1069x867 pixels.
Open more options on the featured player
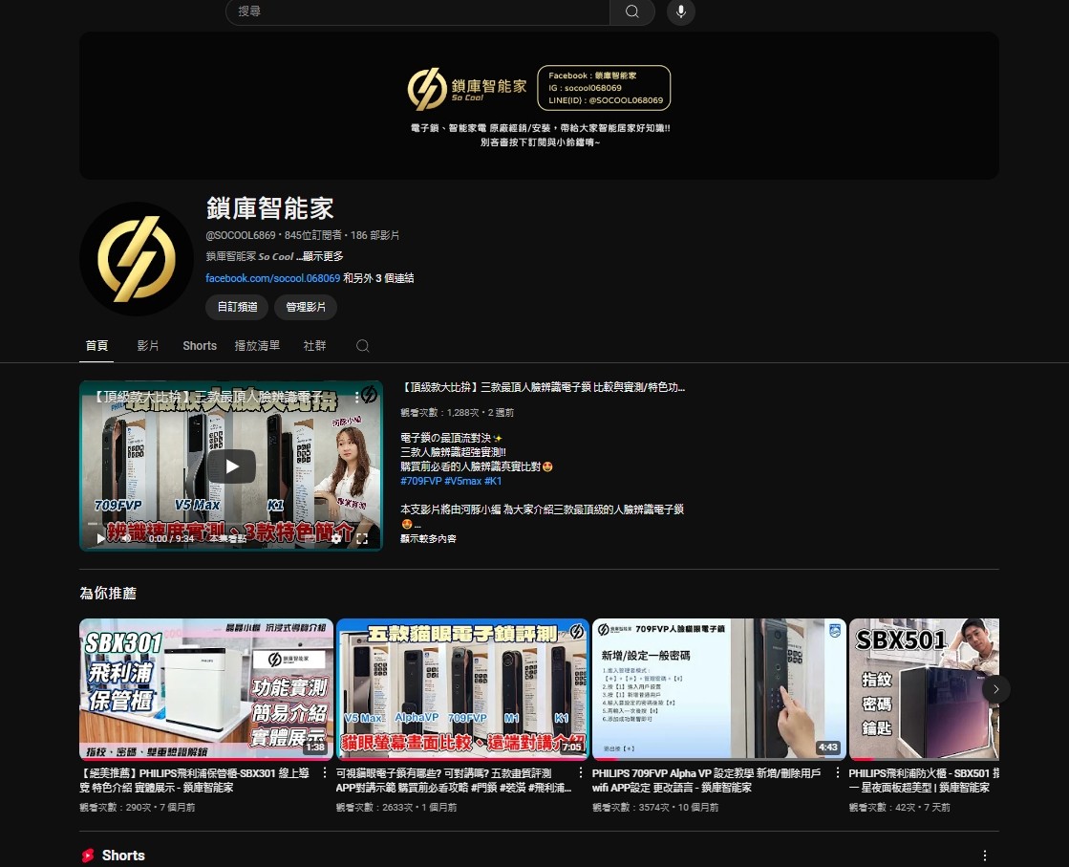point(356,397)
